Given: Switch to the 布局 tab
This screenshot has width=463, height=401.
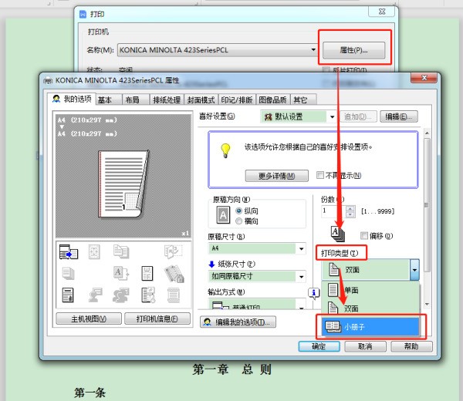Looking at the screenshot, I should click(x=132, y=99).
